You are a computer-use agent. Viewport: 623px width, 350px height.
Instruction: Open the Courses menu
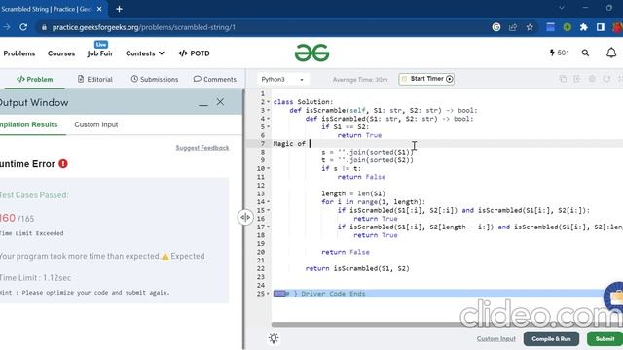click(x=61, y=53)
